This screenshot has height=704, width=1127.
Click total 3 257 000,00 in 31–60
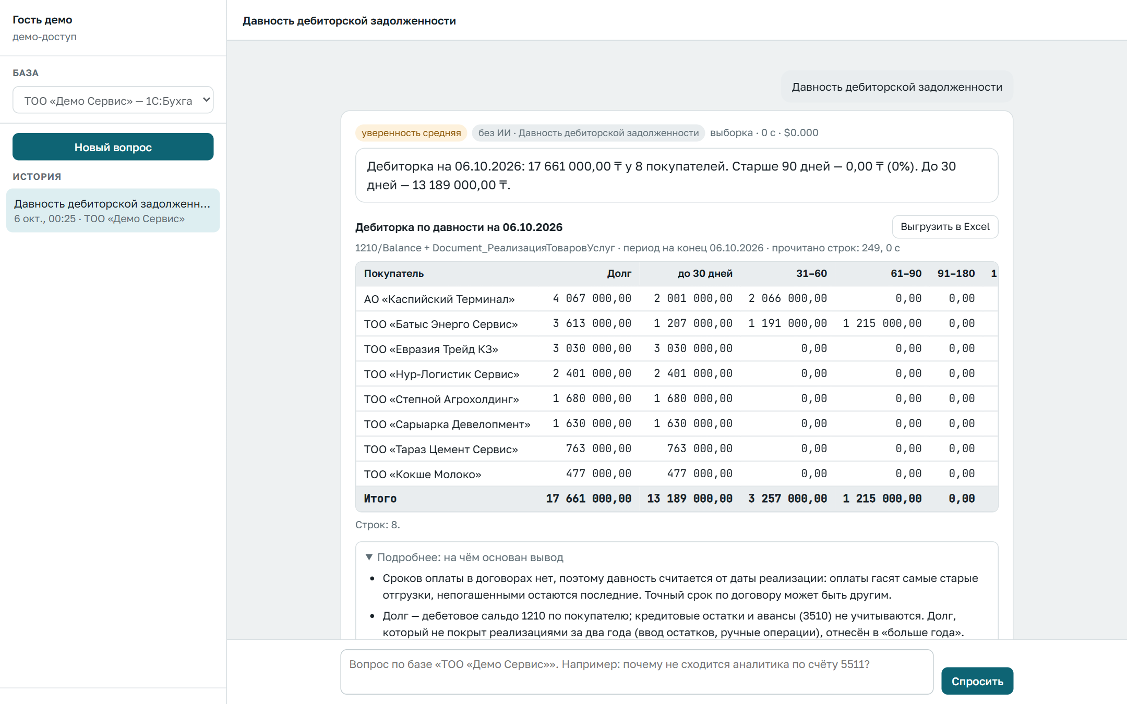click(x=788, y=499)
